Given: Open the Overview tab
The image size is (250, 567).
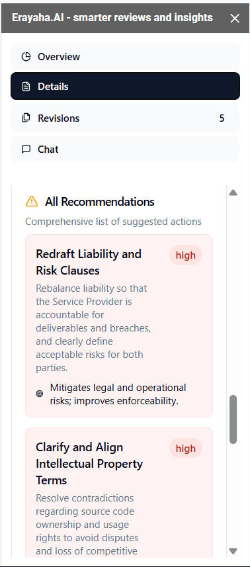Looking at the screenshot, I should (x=126, y=56).
